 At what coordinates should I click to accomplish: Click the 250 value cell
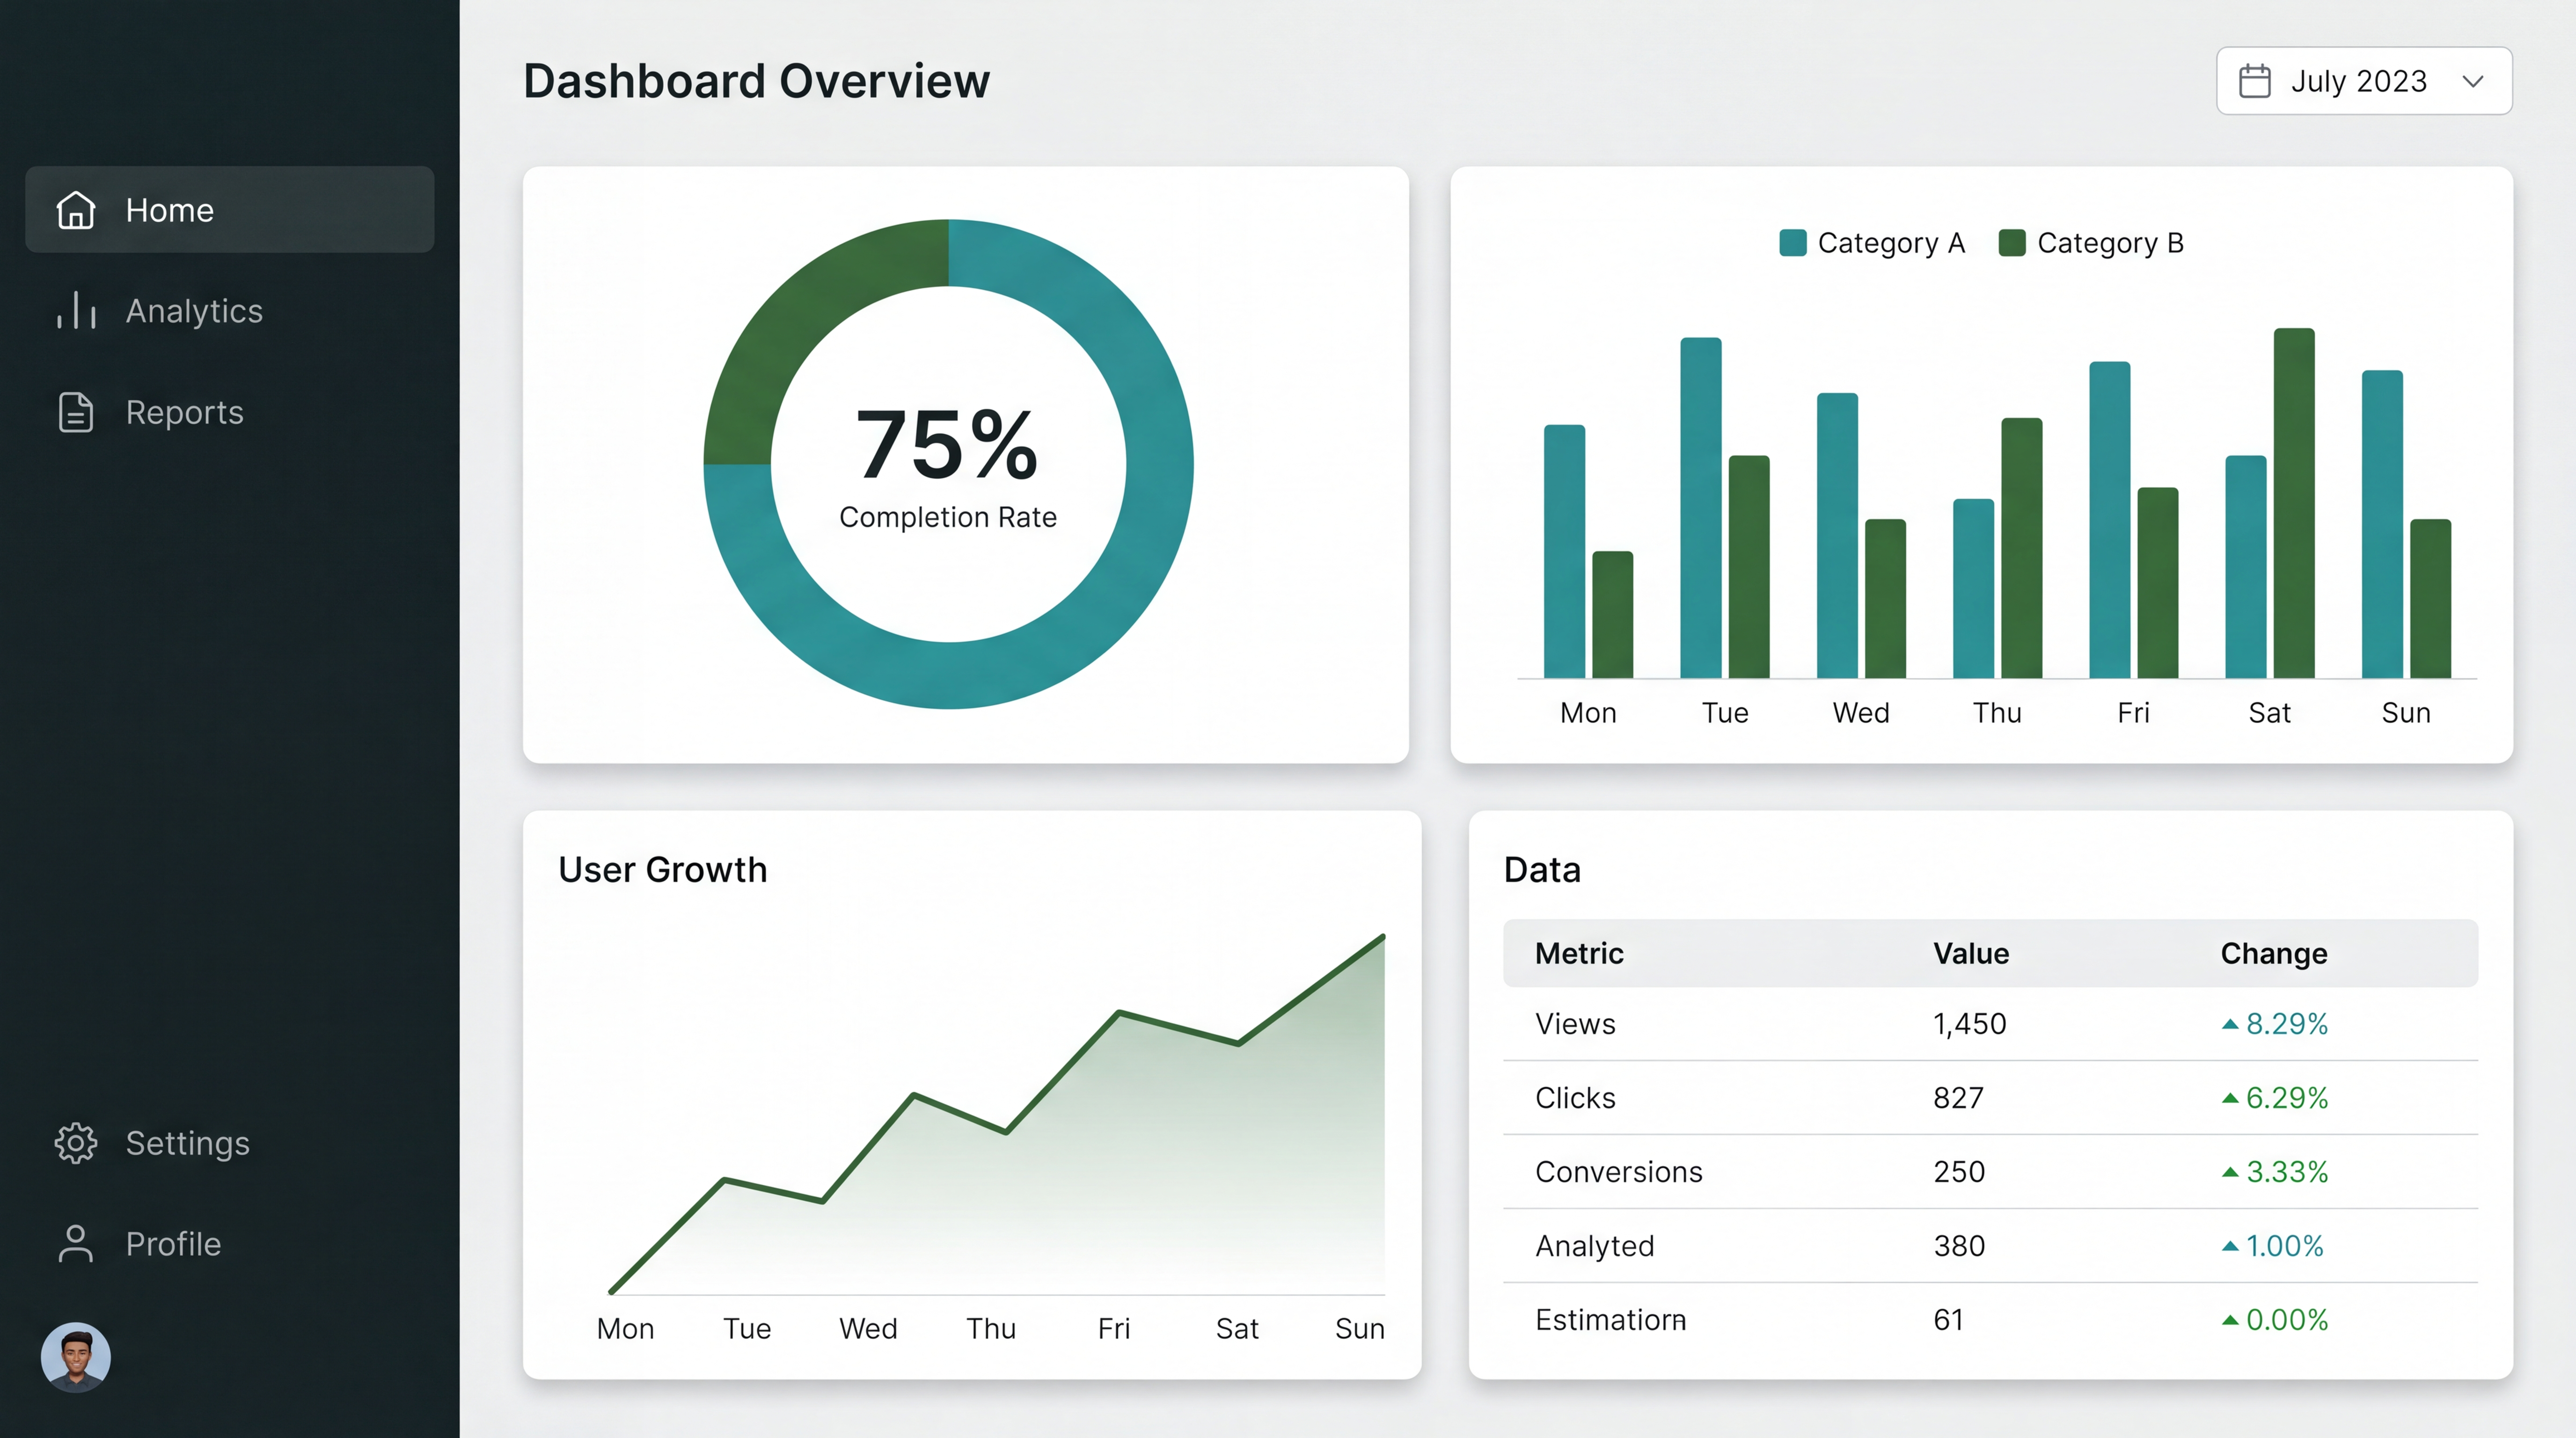(x=1958, y=1172)
